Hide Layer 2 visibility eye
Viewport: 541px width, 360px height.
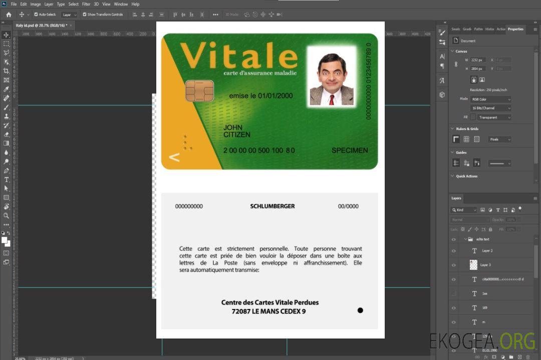(x=454, y=251)
